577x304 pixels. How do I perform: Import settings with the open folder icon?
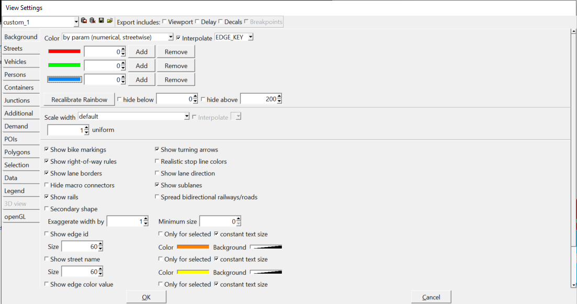pyautogui.click(x=110, y=21)
